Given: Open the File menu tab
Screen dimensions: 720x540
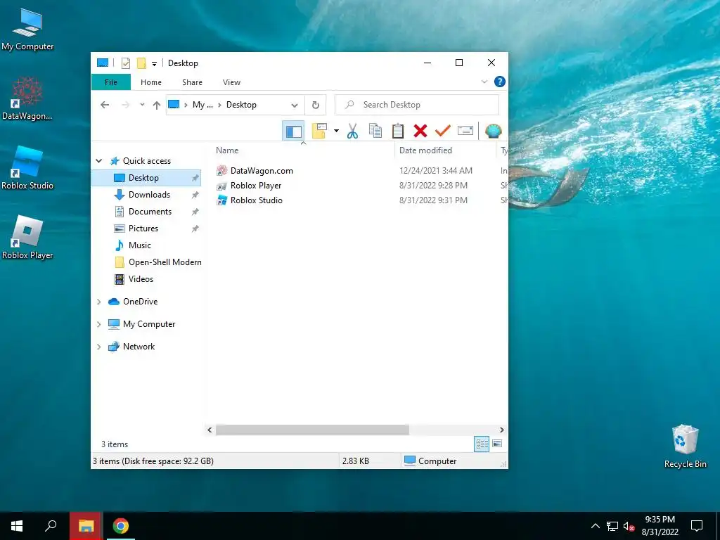Looking at the screenshot, I should [111, 82].
